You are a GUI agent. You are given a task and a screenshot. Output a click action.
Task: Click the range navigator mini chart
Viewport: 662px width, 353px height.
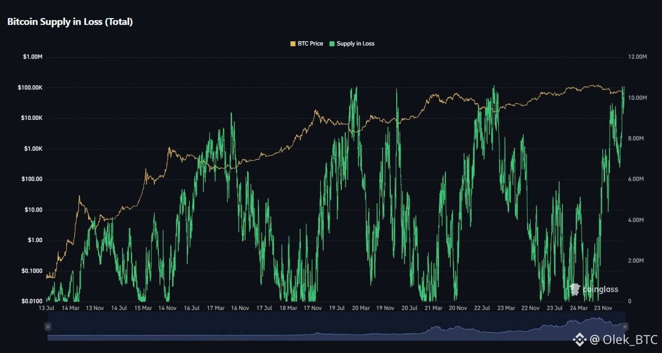coord(336,327)
